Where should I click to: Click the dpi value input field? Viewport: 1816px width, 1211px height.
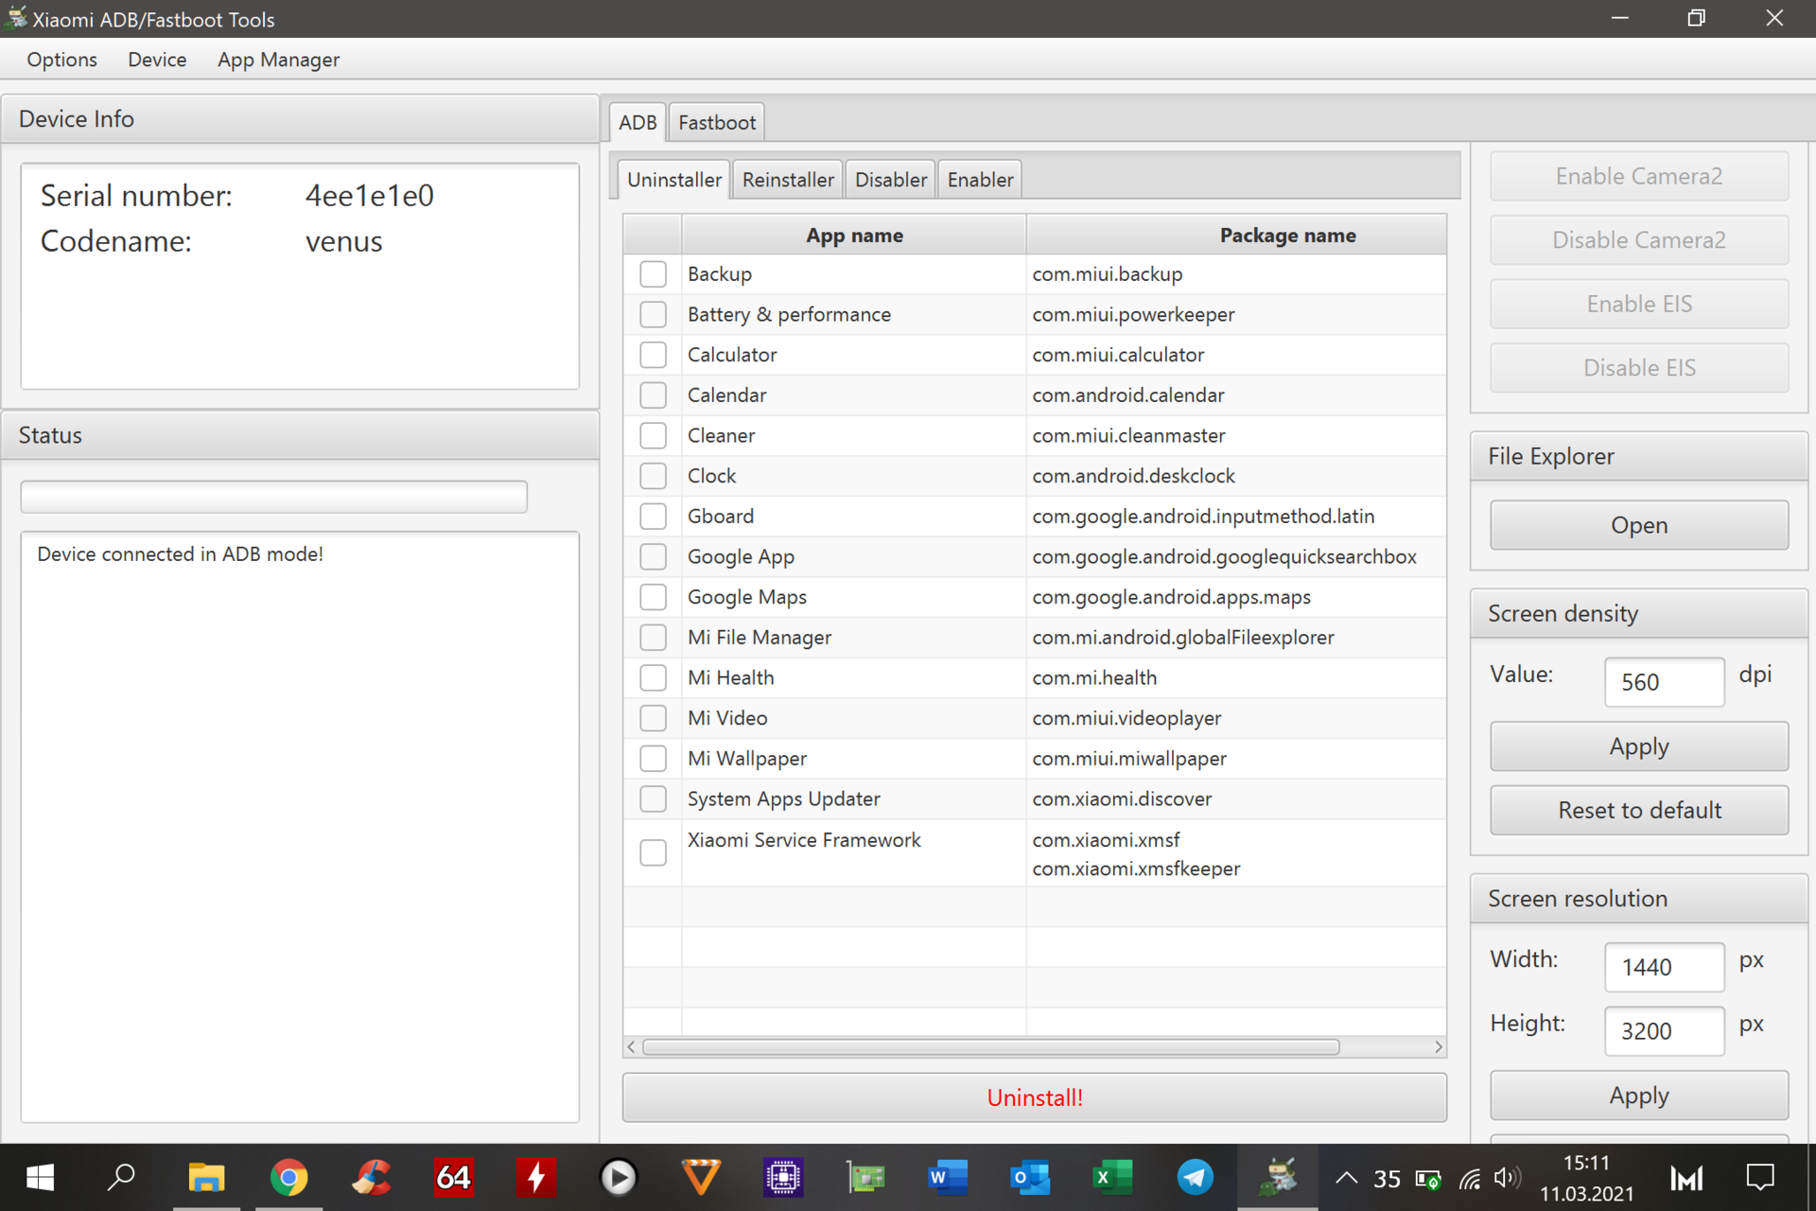[x=1664, y=682]
